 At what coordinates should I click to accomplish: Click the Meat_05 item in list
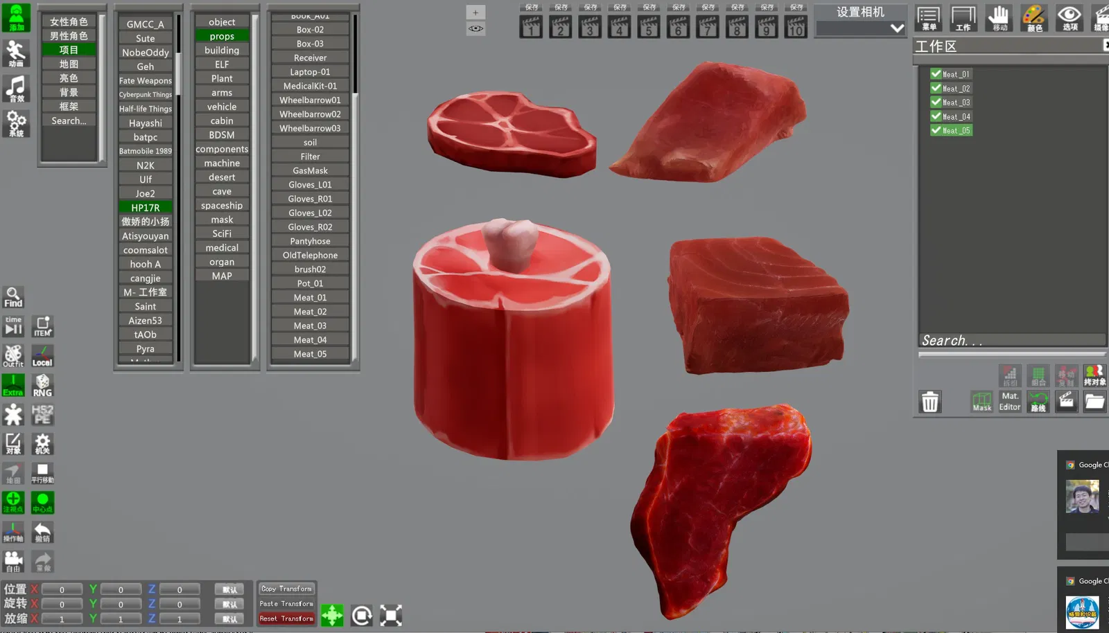(310, 354)
